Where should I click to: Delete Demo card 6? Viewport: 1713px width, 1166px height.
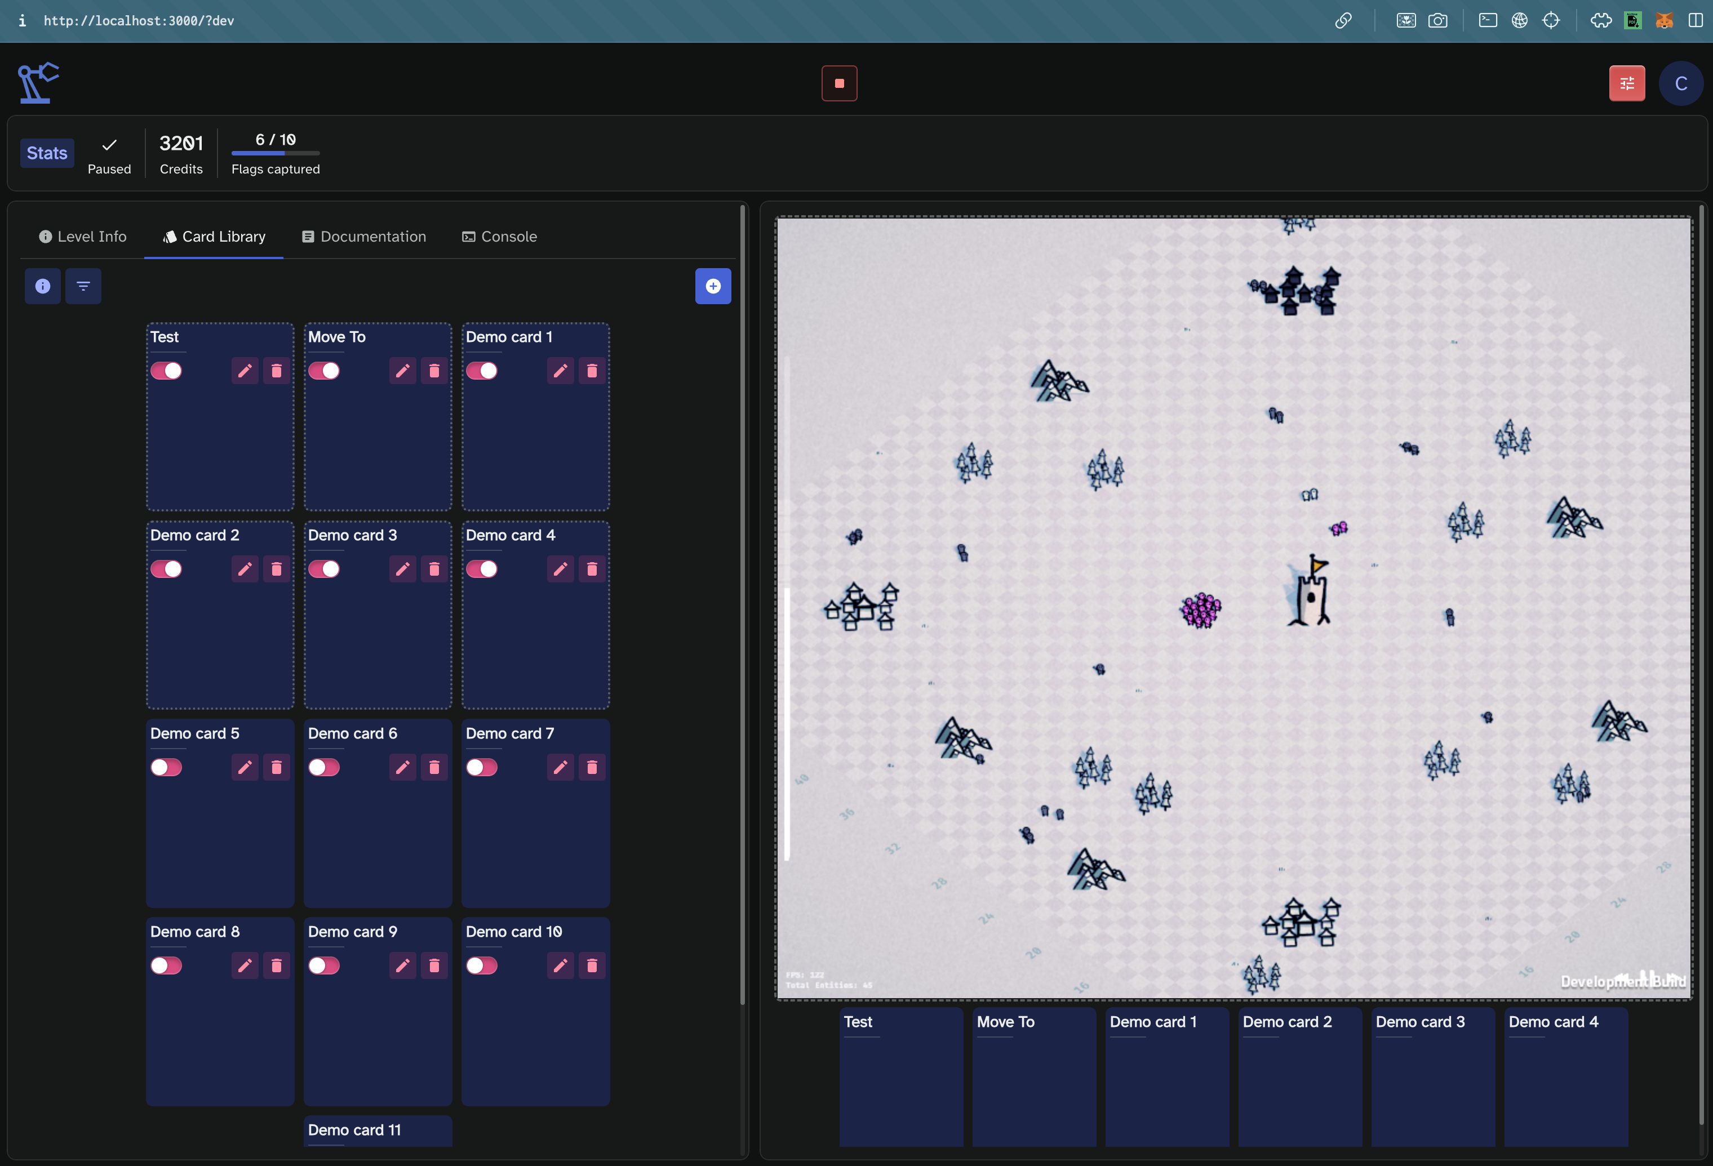pyautogui.click(x=434, y=767)
